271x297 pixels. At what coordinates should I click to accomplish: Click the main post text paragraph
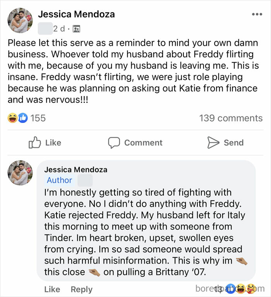tap(132, 71)
